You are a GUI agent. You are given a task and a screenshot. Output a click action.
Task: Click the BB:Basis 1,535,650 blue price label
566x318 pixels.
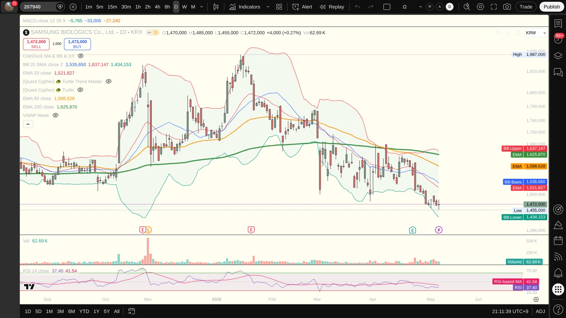tap(525, 182)
